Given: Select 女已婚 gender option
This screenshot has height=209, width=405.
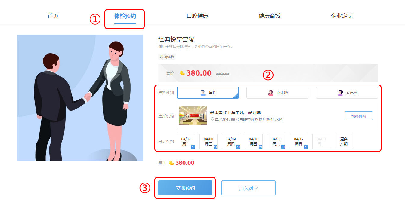Looking at the screenshot, I should pos(347,93).
